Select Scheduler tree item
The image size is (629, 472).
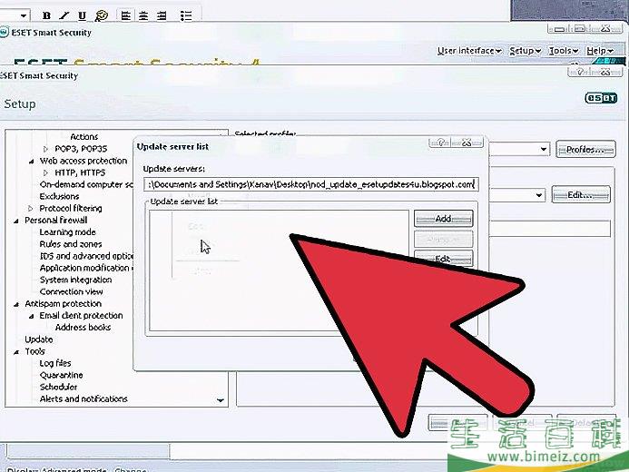click(58, 387)
